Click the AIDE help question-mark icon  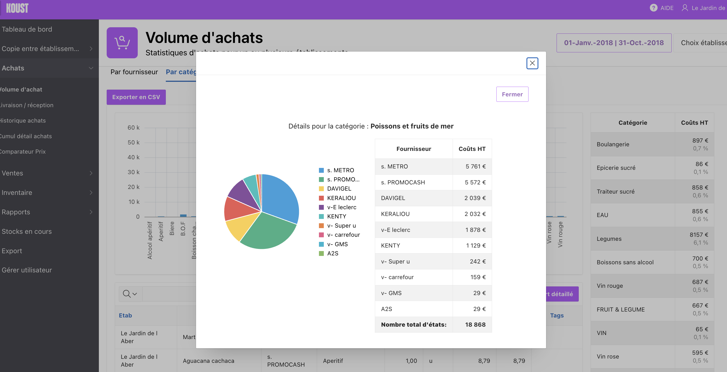click(653, 8)
